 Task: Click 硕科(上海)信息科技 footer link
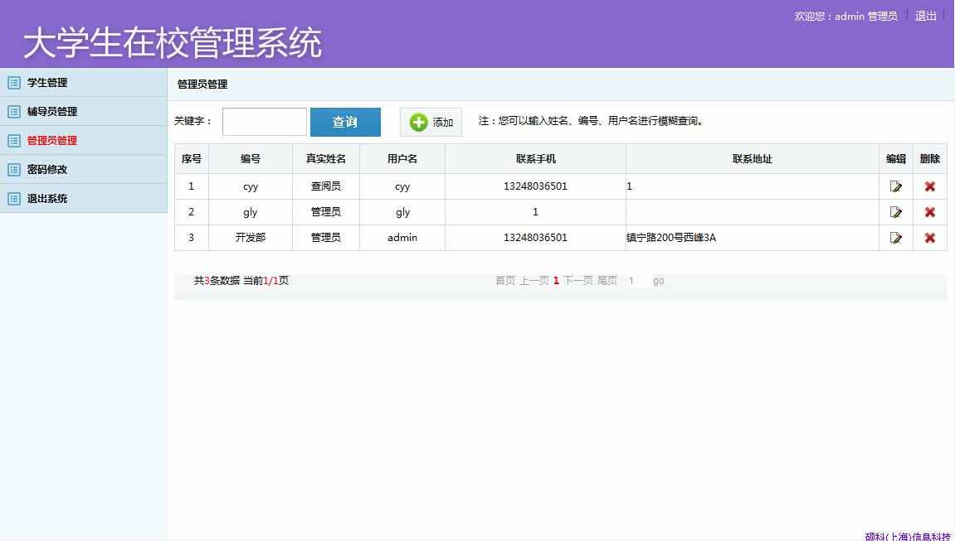tap(908, 536)
